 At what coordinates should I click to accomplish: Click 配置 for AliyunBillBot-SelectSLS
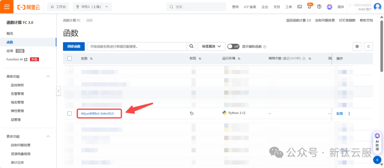tap(340, 114)
